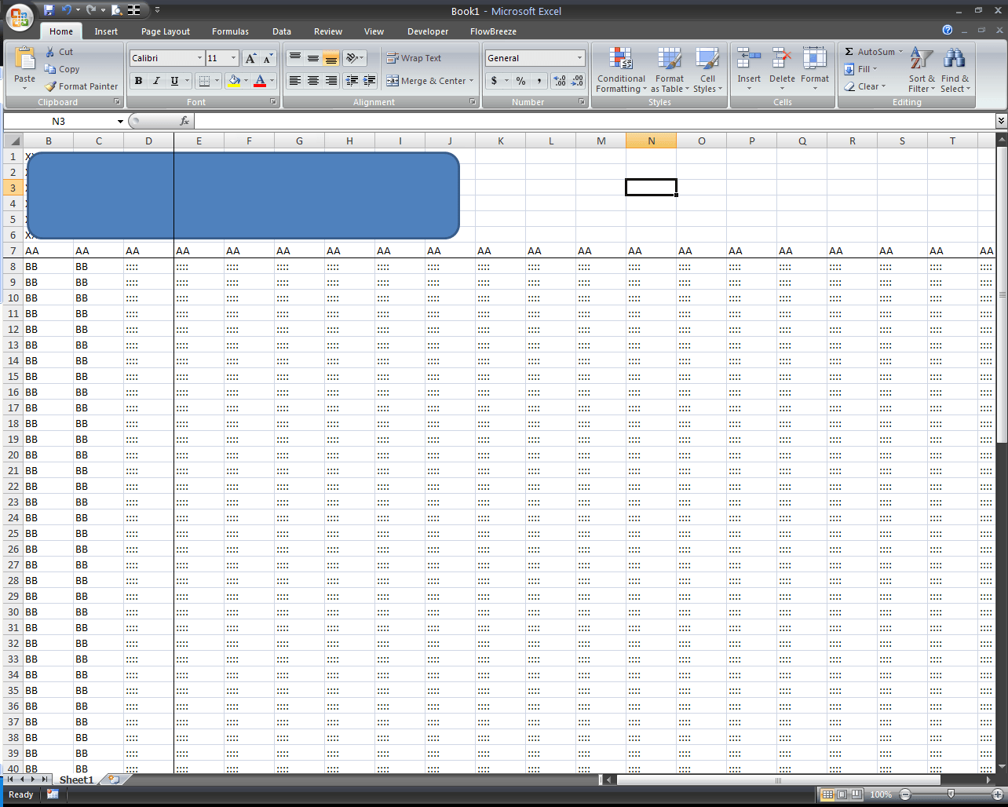The height and width of the screenshot is (807, 1008).
Task: Switch to the Page Layout tab
Action: (x=166, y=31)
